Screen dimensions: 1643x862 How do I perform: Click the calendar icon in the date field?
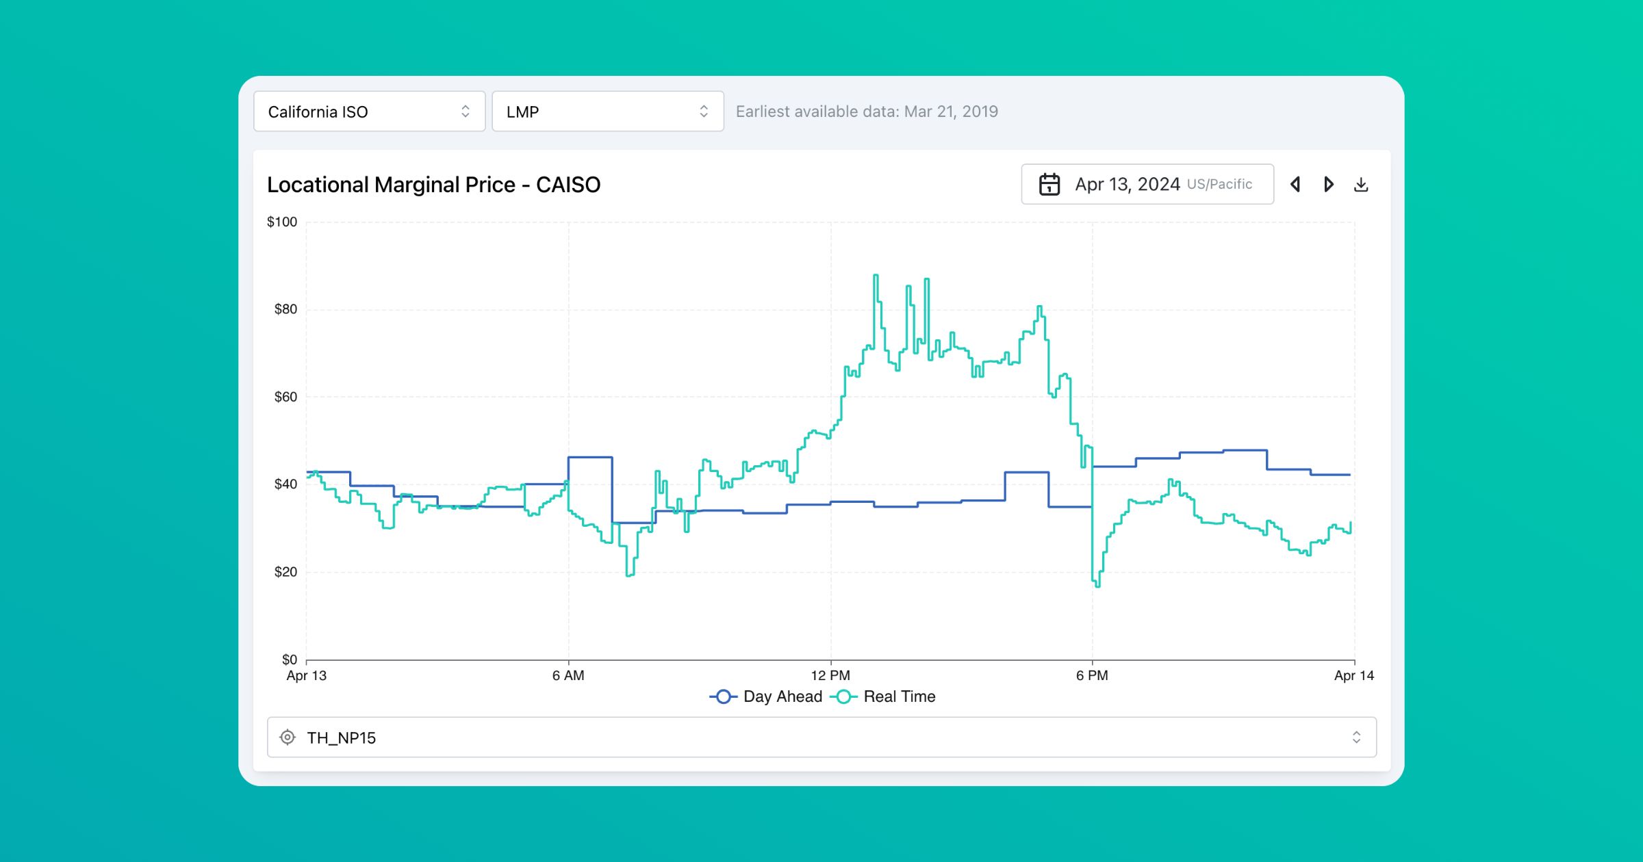click(1049, 183)
